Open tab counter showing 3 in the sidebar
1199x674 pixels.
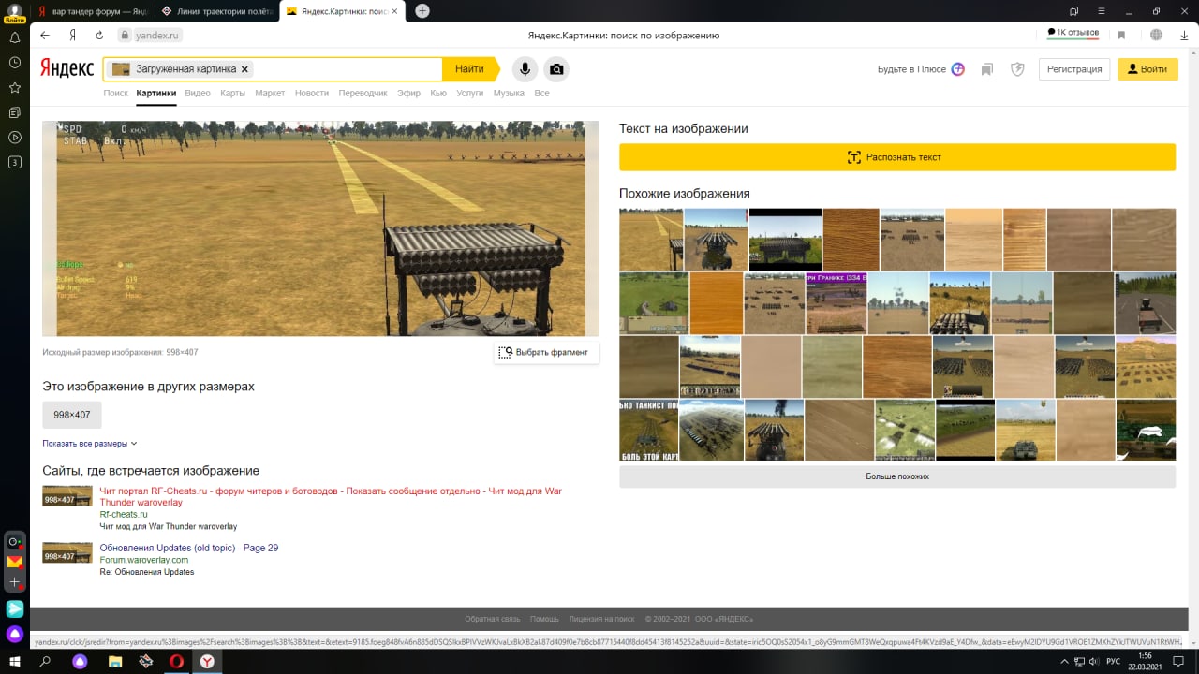click(15, 162)
